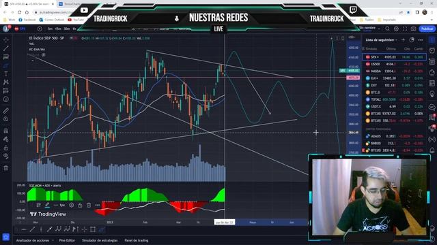This screenshot has width=437, height=245.
Task: Open chart settings gear in top bar
Action: click(x=396, y=29)
